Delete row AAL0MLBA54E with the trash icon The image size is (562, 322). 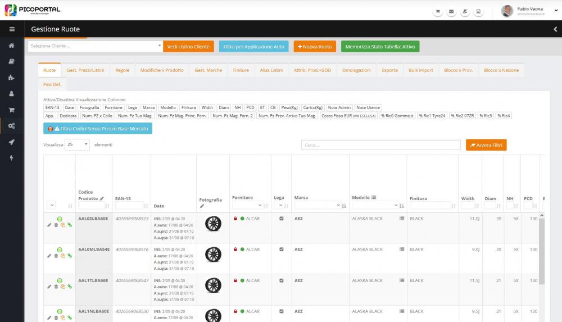(56, 256)
